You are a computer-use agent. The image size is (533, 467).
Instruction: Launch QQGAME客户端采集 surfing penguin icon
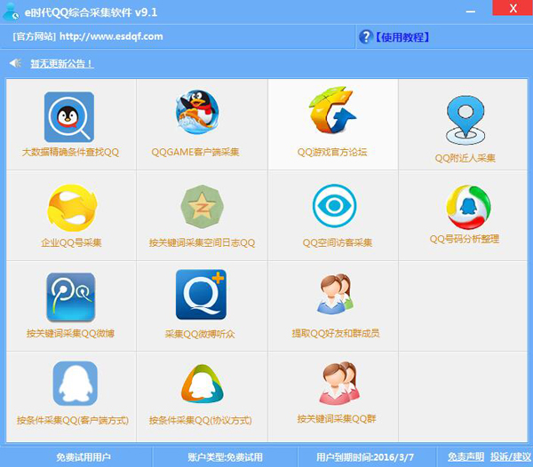(197, 112)
